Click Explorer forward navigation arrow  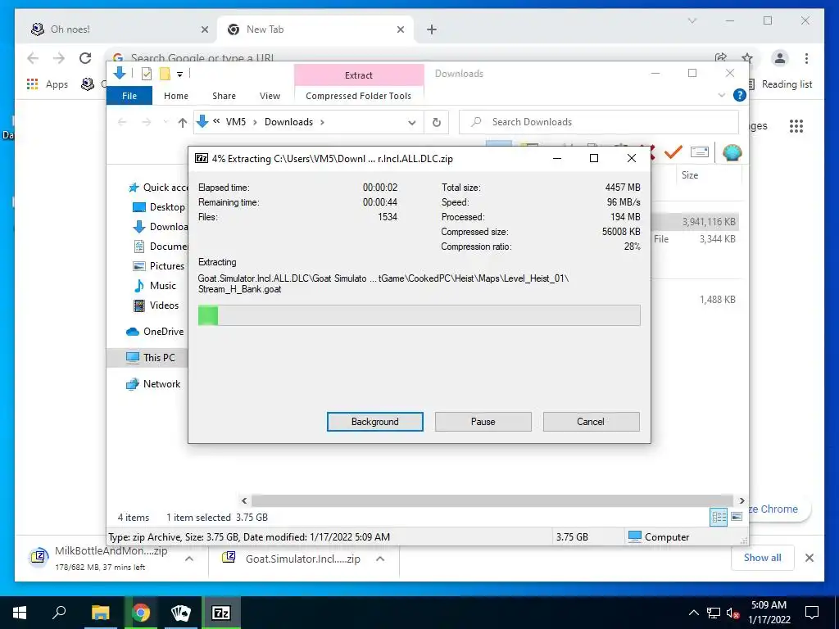coord(146,123)
